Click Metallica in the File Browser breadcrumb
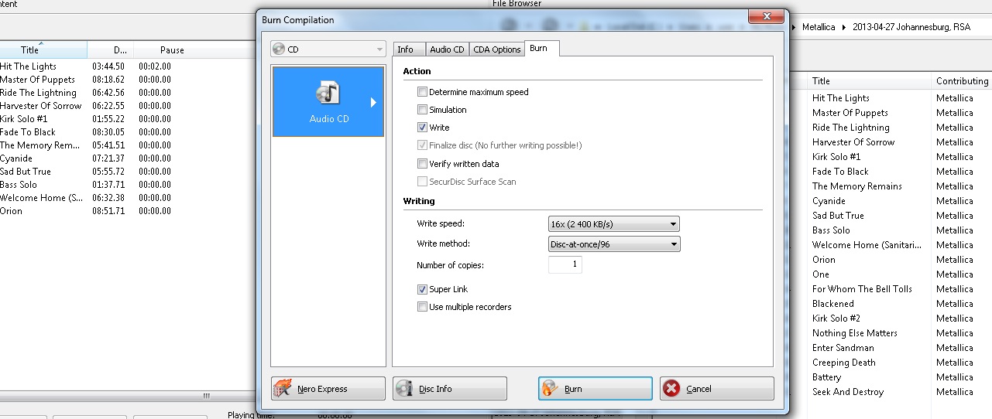 (819, 27)
